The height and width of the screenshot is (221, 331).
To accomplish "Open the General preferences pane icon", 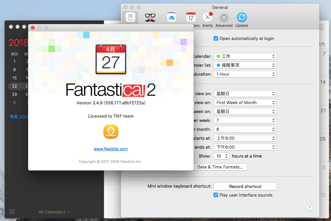I will point(130,17).
